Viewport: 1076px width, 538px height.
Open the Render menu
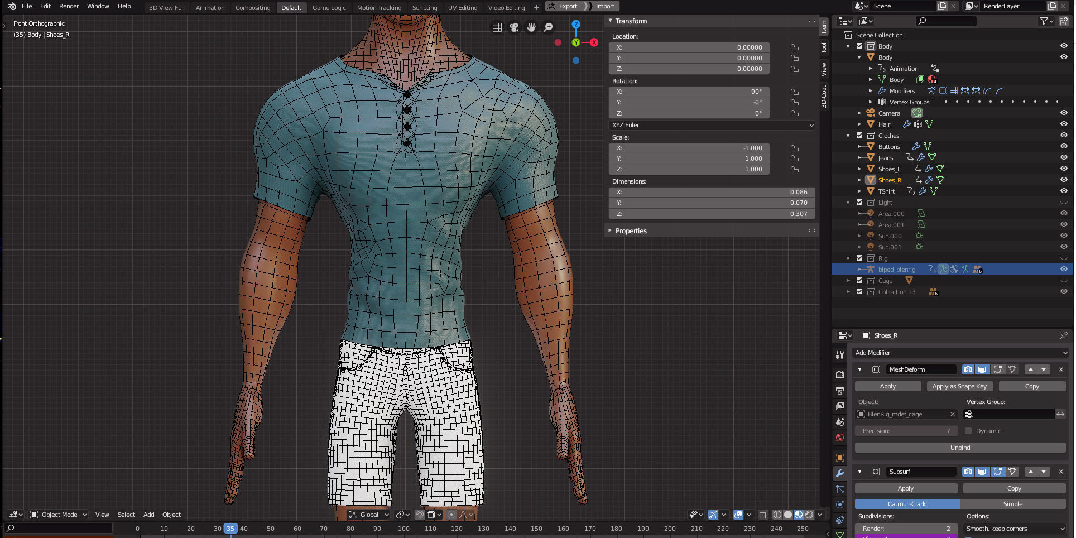coord(69,6)
